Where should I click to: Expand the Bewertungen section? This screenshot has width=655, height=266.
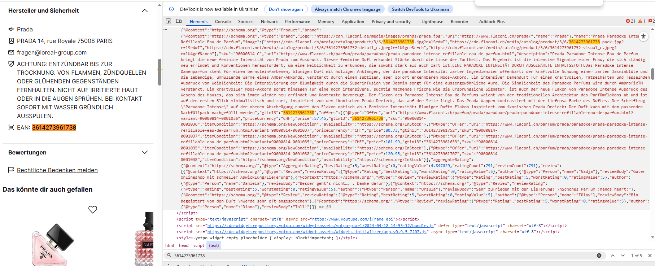(x=145, y=152)
